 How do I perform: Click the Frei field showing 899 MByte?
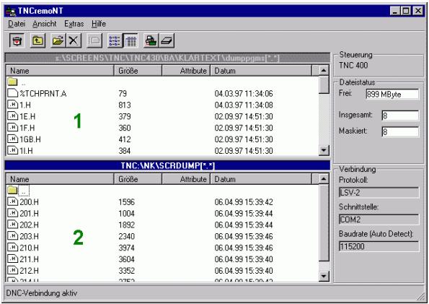tap(392, 95)
